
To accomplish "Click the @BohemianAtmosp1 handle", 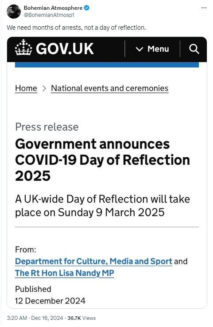I will point(49,15).
